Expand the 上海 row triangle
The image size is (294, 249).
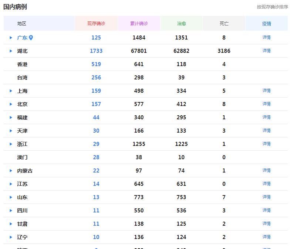pyautogui.click(x=11, y=91)
